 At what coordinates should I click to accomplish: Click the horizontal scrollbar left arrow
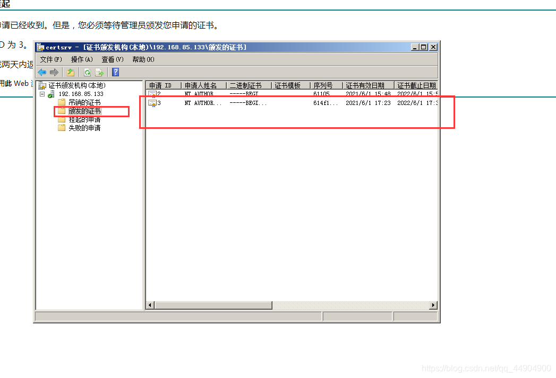(150, 305)
